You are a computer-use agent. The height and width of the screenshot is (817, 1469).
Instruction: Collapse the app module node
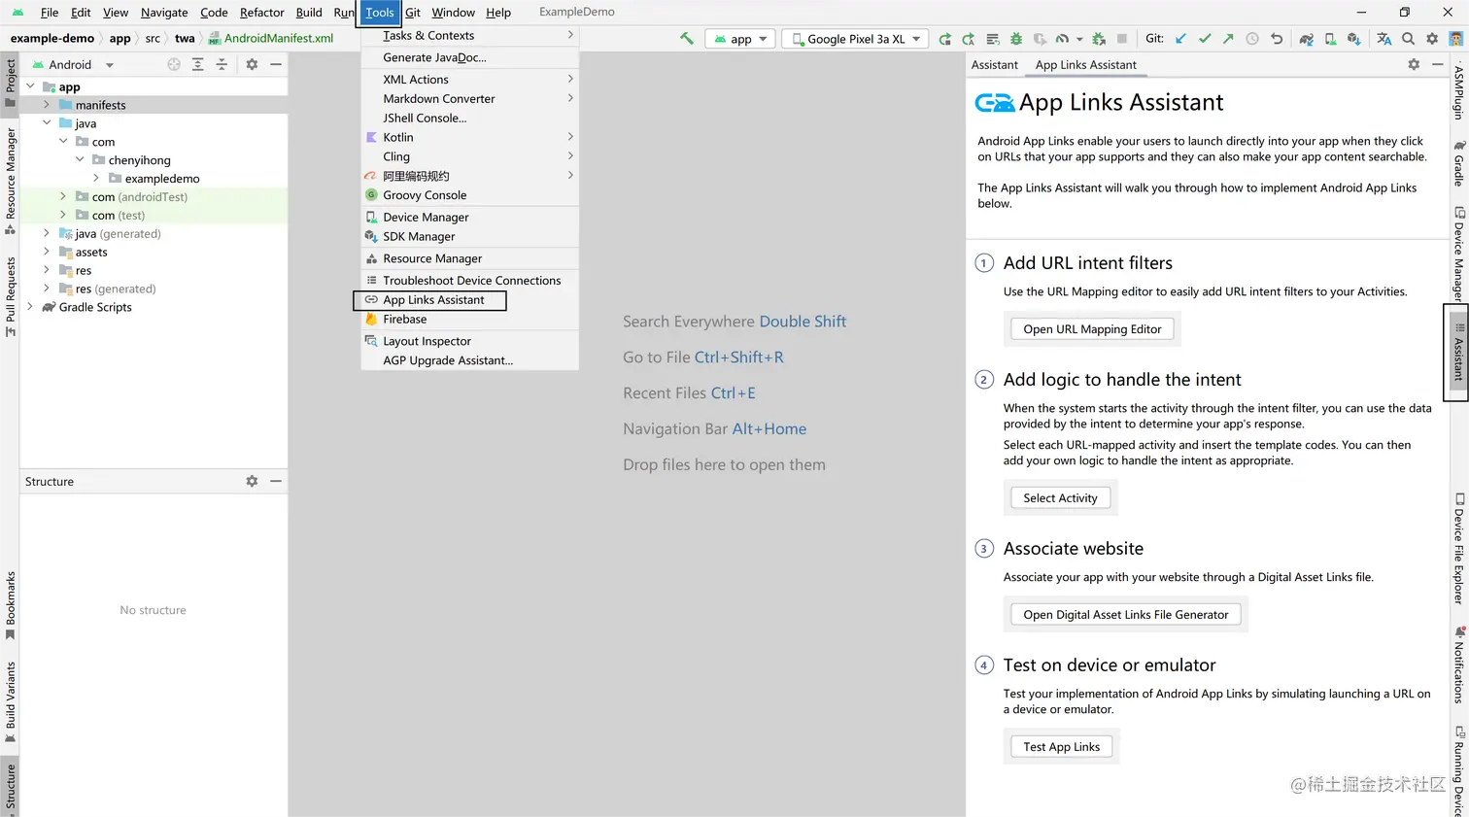pyautogui.click(x=30, y=86)
